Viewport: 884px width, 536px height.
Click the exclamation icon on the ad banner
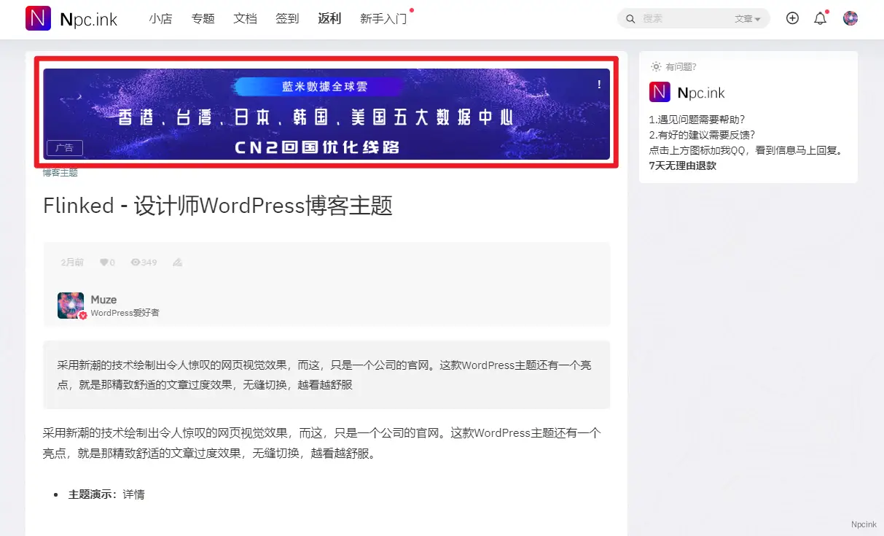pos(599,85)
